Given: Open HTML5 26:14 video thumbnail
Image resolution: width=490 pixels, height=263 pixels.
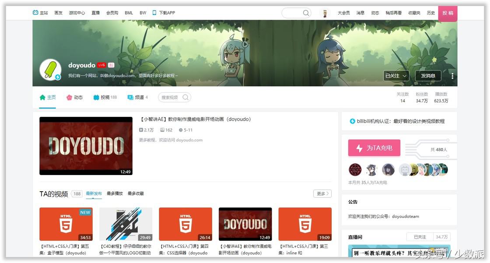Looking at the screenshot, I should [x=185, y=224].
